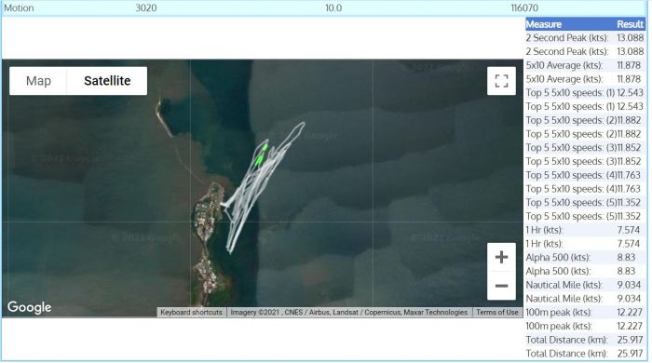
Task: Zoom in on the map
Action: point(501,257)
